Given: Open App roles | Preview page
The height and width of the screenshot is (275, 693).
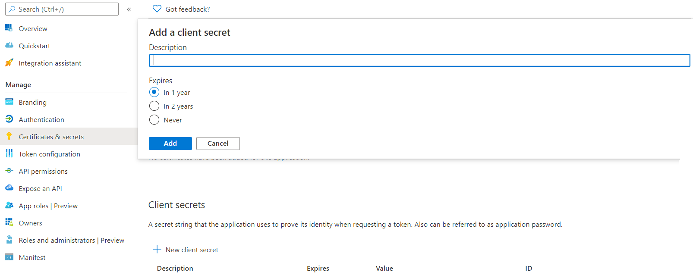Looking at the screenshot, I should (48, 206).
